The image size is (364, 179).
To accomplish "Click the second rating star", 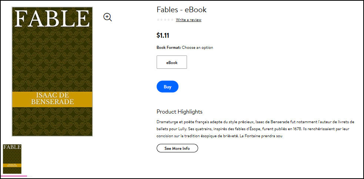I will (x=161, y=20).
